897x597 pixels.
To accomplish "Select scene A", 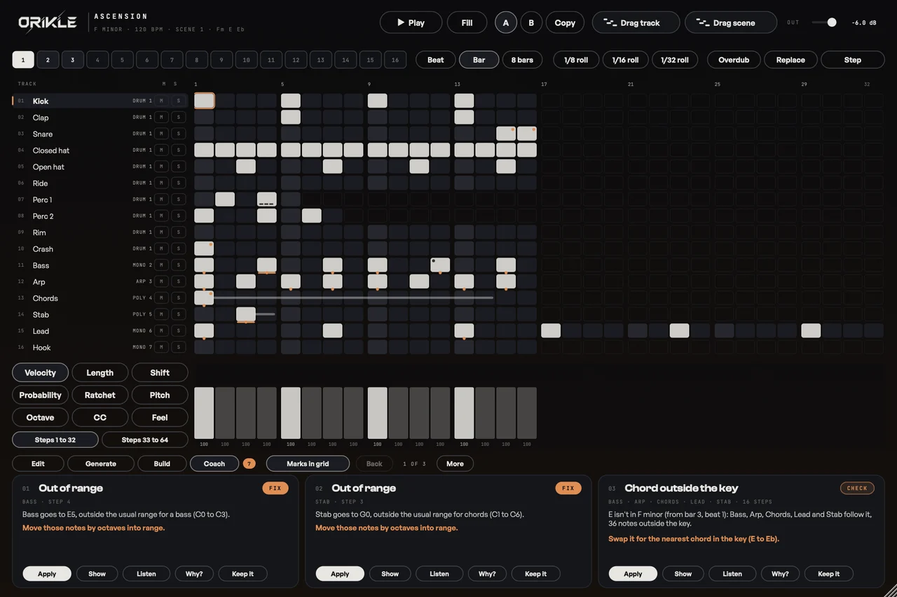I will pos(506,22).
